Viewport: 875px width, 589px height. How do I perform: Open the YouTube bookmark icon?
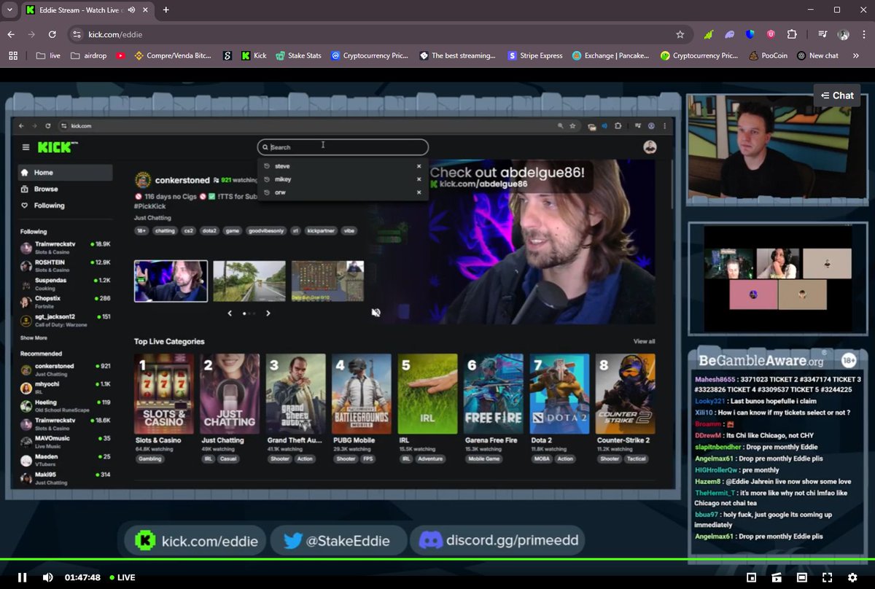point(120,55)
